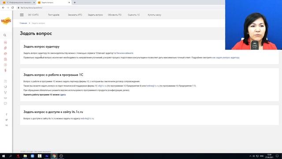The image size is (282, 159).
Task: Open the sidebar chat bubble icon
Action: click(x=5, y=103)
